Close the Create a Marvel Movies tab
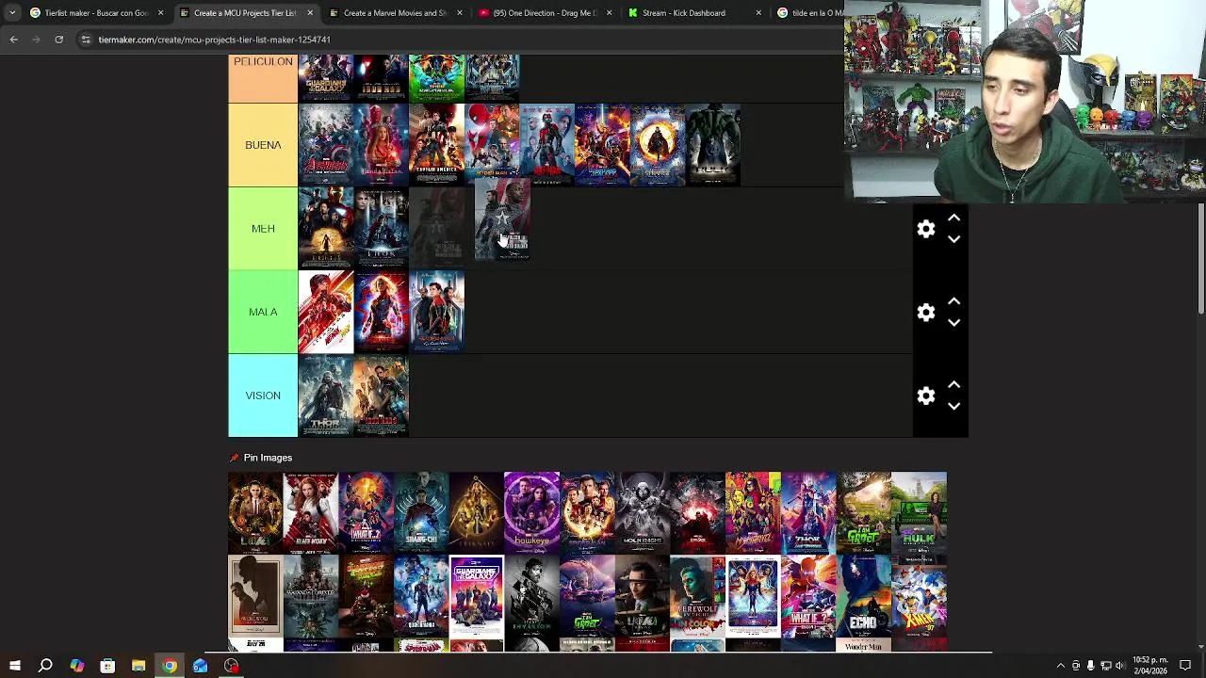 click(x=460, y=13)
